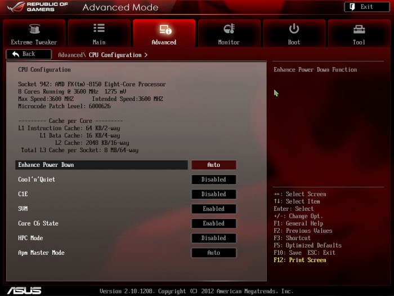Select the Core C6 State label

(x=38, y=223)
